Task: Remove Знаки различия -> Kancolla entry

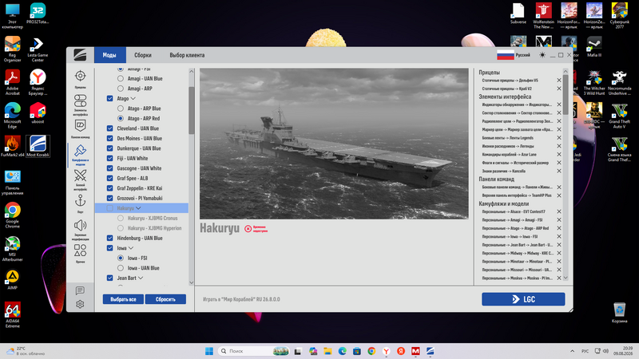Action: pyautogui.click(x=559, y=171)
